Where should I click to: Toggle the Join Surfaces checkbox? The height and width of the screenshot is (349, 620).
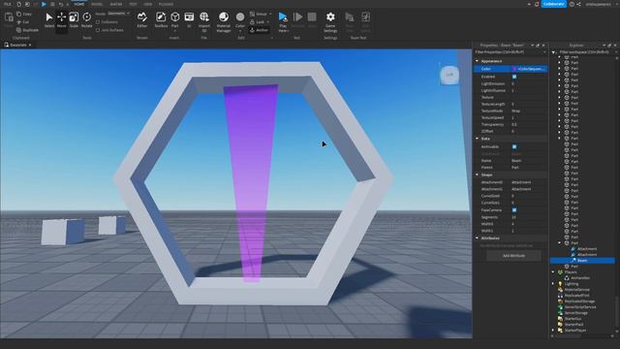tap(98, 30)
